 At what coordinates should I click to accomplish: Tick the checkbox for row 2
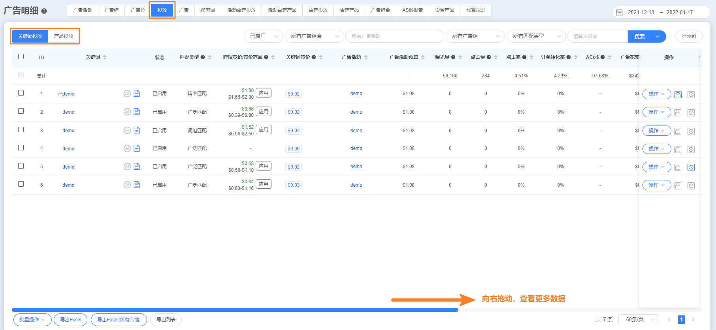coord(21,111)
